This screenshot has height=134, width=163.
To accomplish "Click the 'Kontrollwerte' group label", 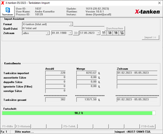I will 12,63.
